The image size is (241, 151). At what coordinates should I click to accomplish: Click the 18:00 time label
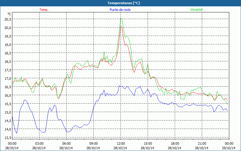pos(175,144)
